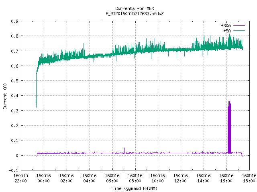257x192 pixels.
Task: Click the 0.4 y-axis tick label
Action: 14,96
